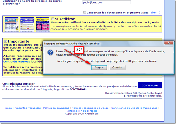Click the Marque esta casilla subscription text
The height and width of the screenshot is (124, 176).
tap(105, 23)
